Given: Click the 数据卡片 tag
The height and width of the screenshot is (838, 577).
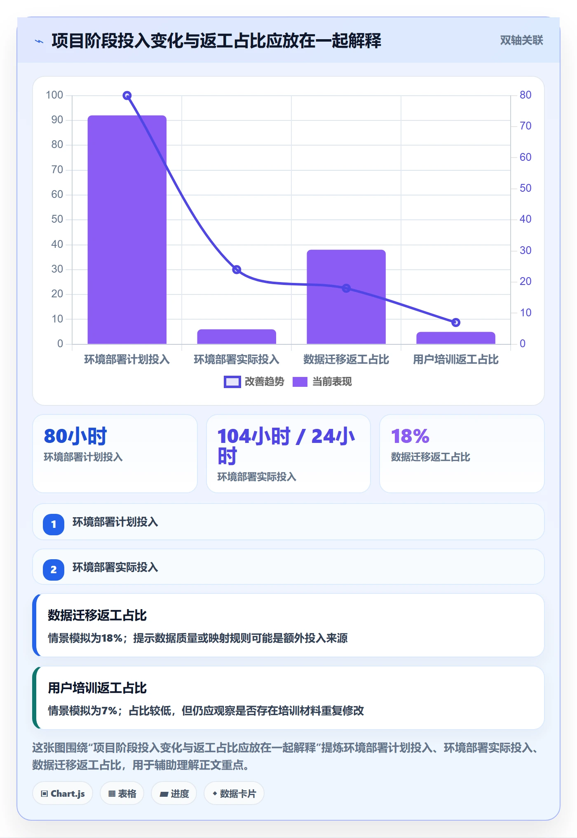Looking at the screenshot, I should (234, 793).
